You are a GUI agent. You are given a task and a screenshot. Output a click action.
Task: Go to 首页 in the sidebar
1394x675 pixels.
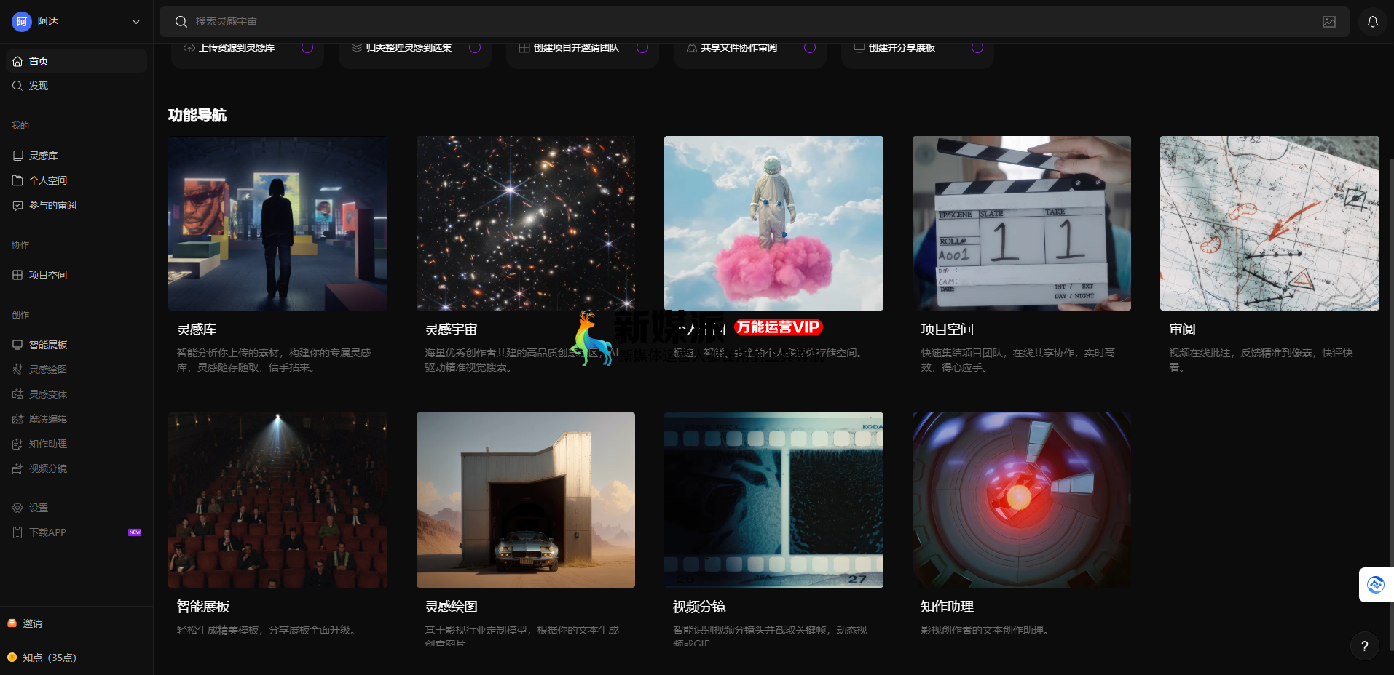click(x=76, y=61)
